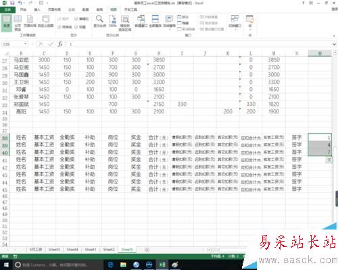The width and height of the screenshot is (338, 270).
Task: Click cell O38 containing 1
Action: coord(320,137)
